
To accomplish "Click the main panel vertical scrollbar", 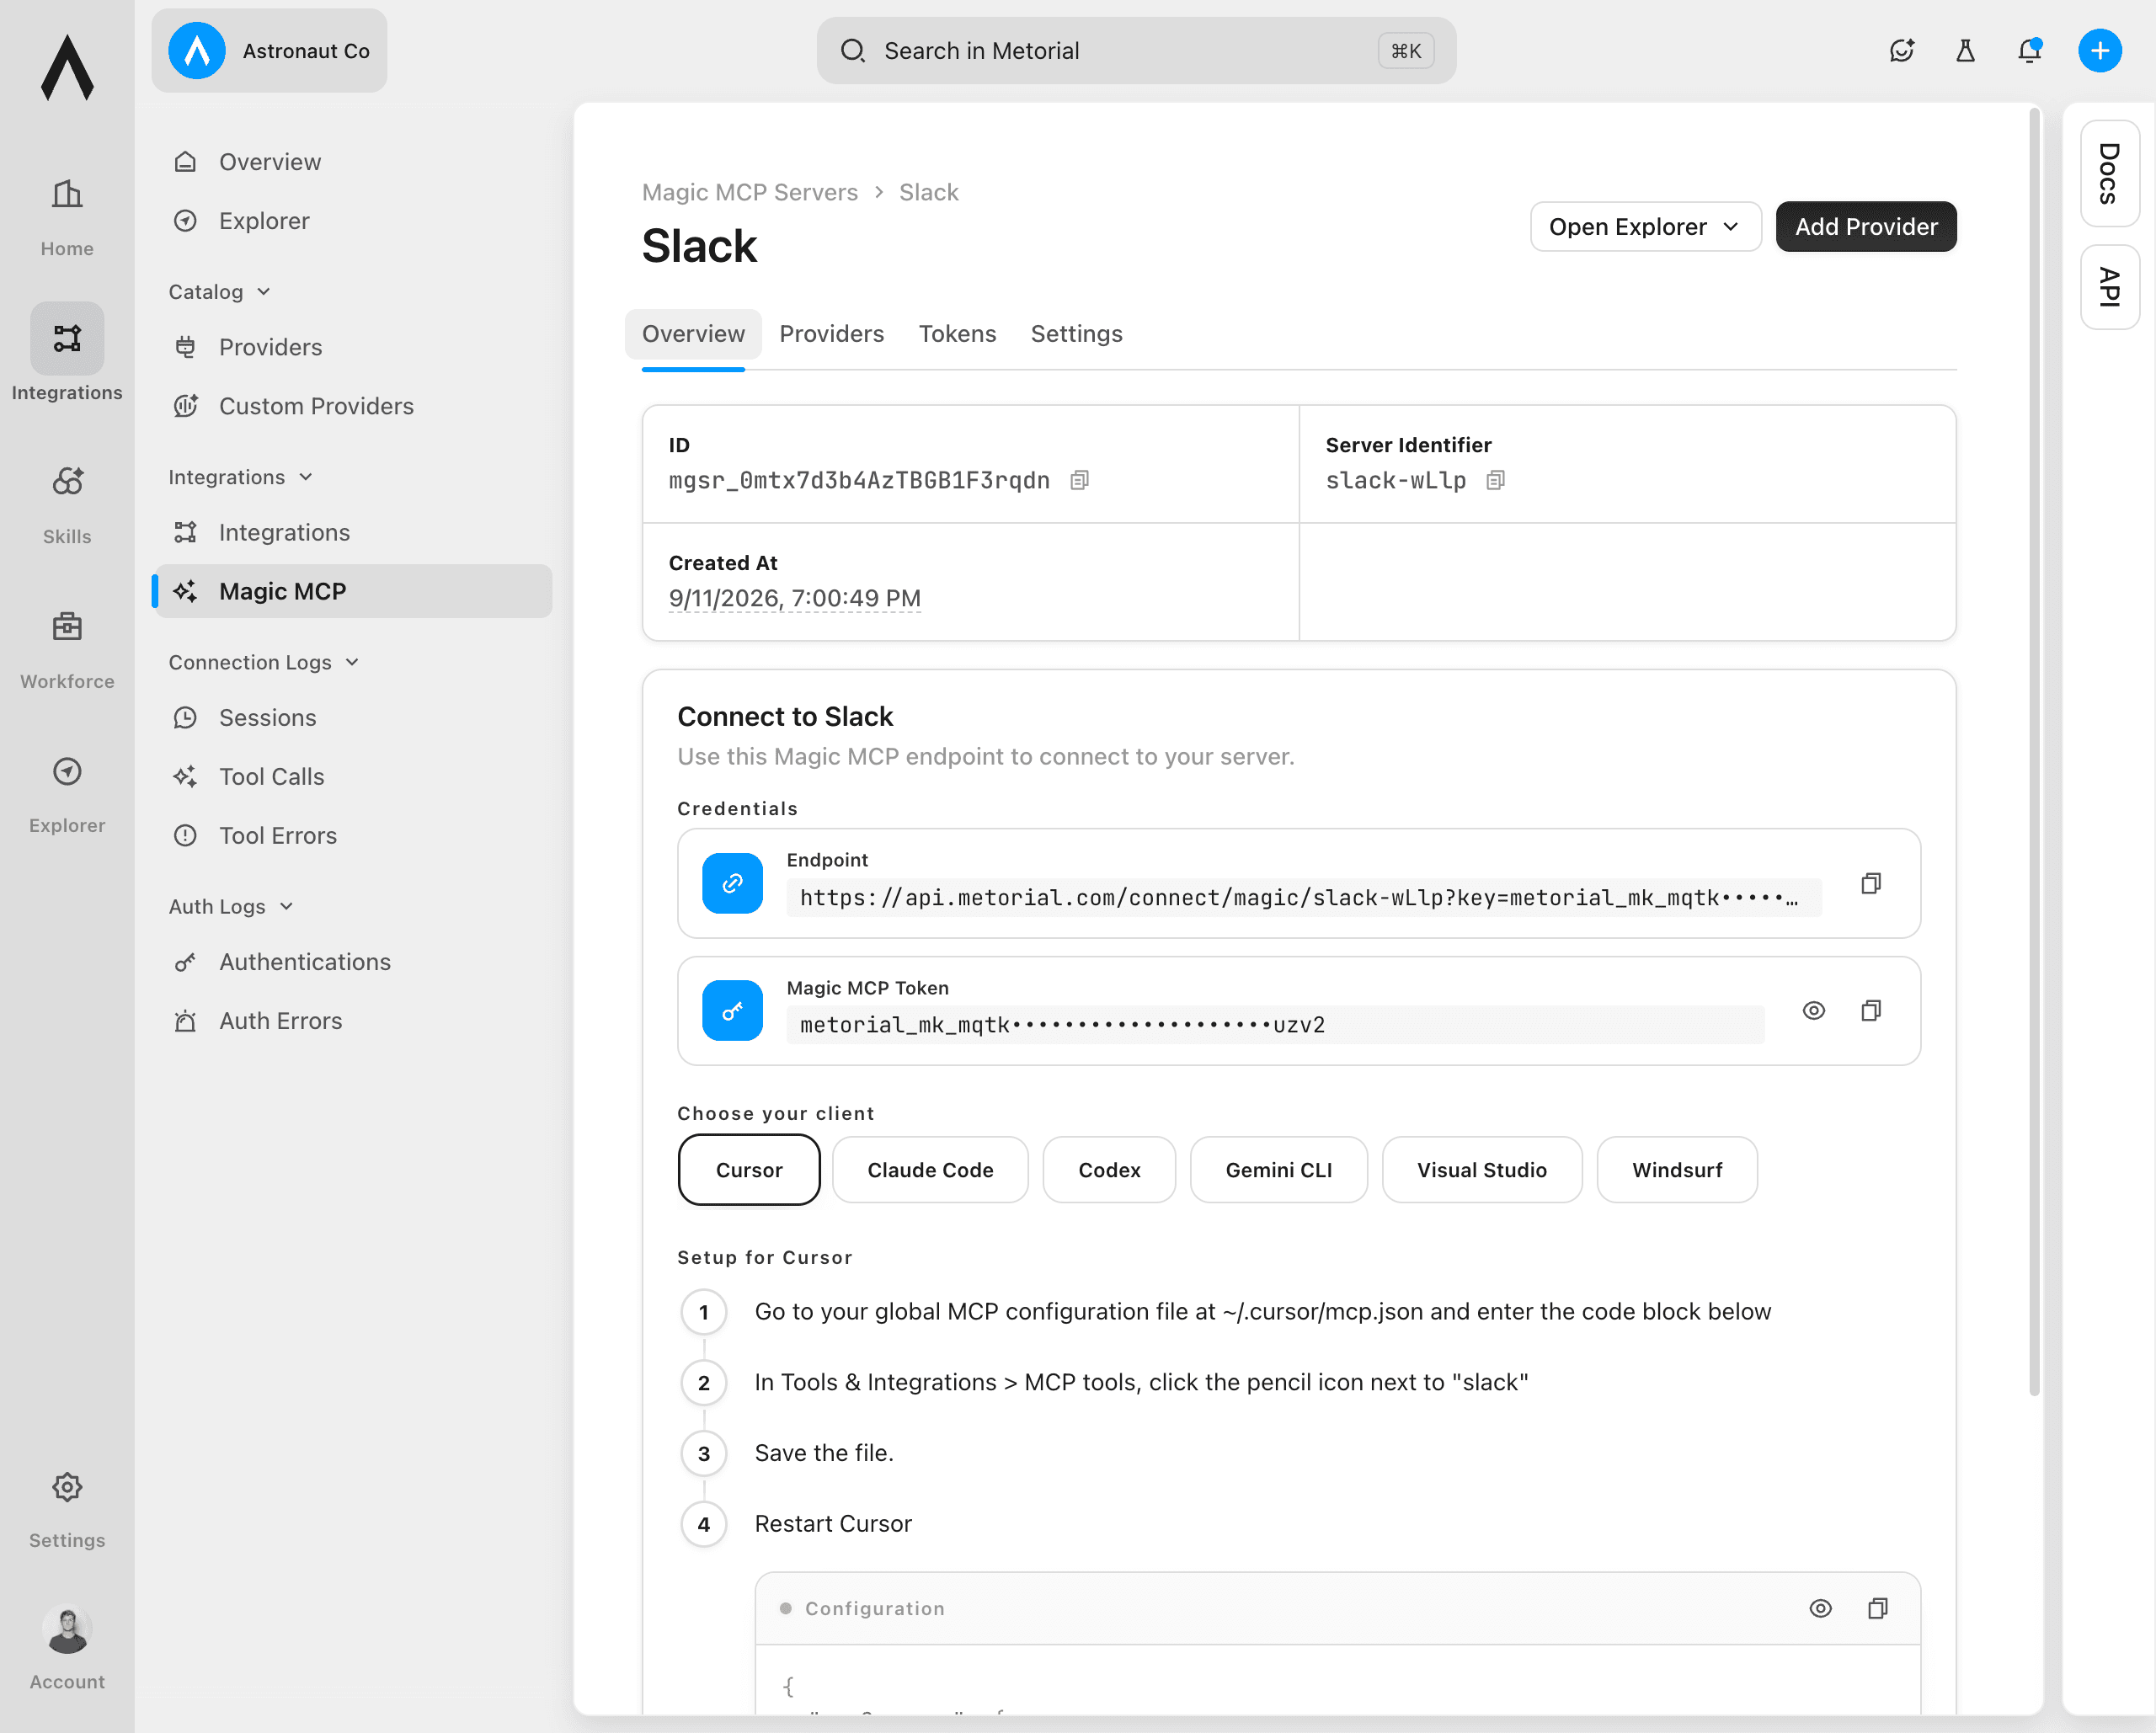I will coord(2033,750).
